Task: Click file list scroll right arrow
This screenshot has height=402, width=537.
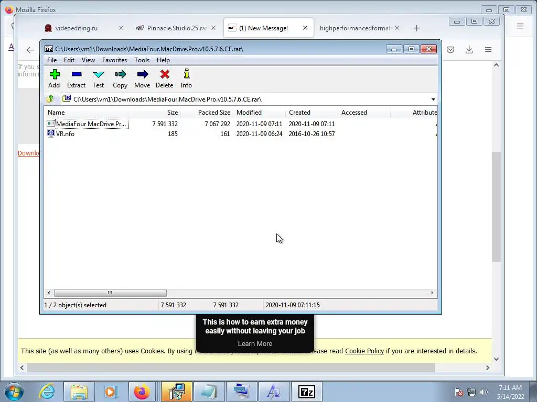Action: tap(432, 293)
